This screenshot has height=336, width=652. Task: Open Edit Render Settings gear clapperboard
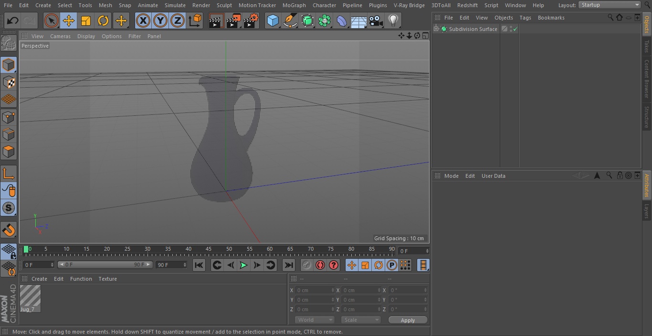click(251, 20)
